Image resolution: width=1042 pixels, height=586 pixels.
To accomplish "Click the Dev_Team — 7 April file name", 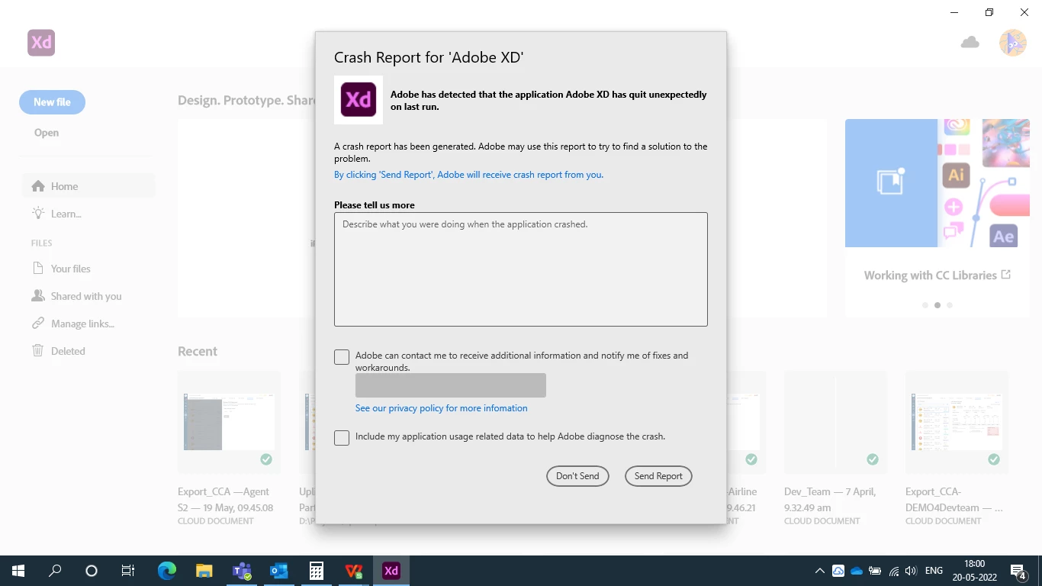I will (830, 500).
